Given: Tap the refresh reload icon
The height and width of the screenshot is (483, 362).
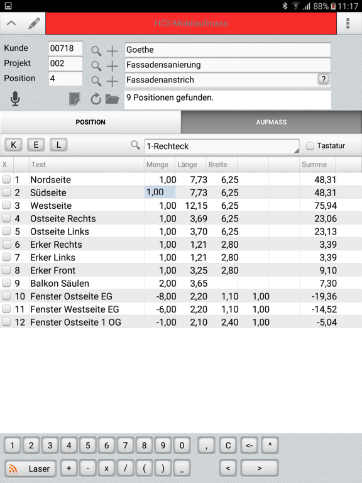Looking at the screenshot, I should [96, 99].
